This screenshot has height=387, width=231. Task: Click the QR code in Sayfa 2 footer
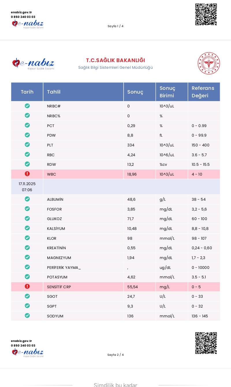pyautogui.click(x=206, y=343)
